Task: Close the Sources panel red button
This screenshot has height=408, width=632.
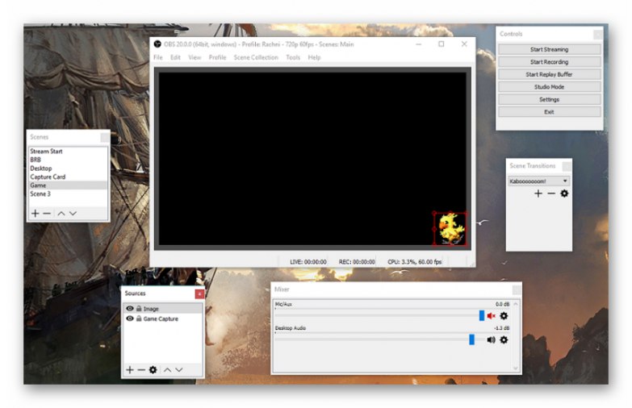Action: point(199,294)
